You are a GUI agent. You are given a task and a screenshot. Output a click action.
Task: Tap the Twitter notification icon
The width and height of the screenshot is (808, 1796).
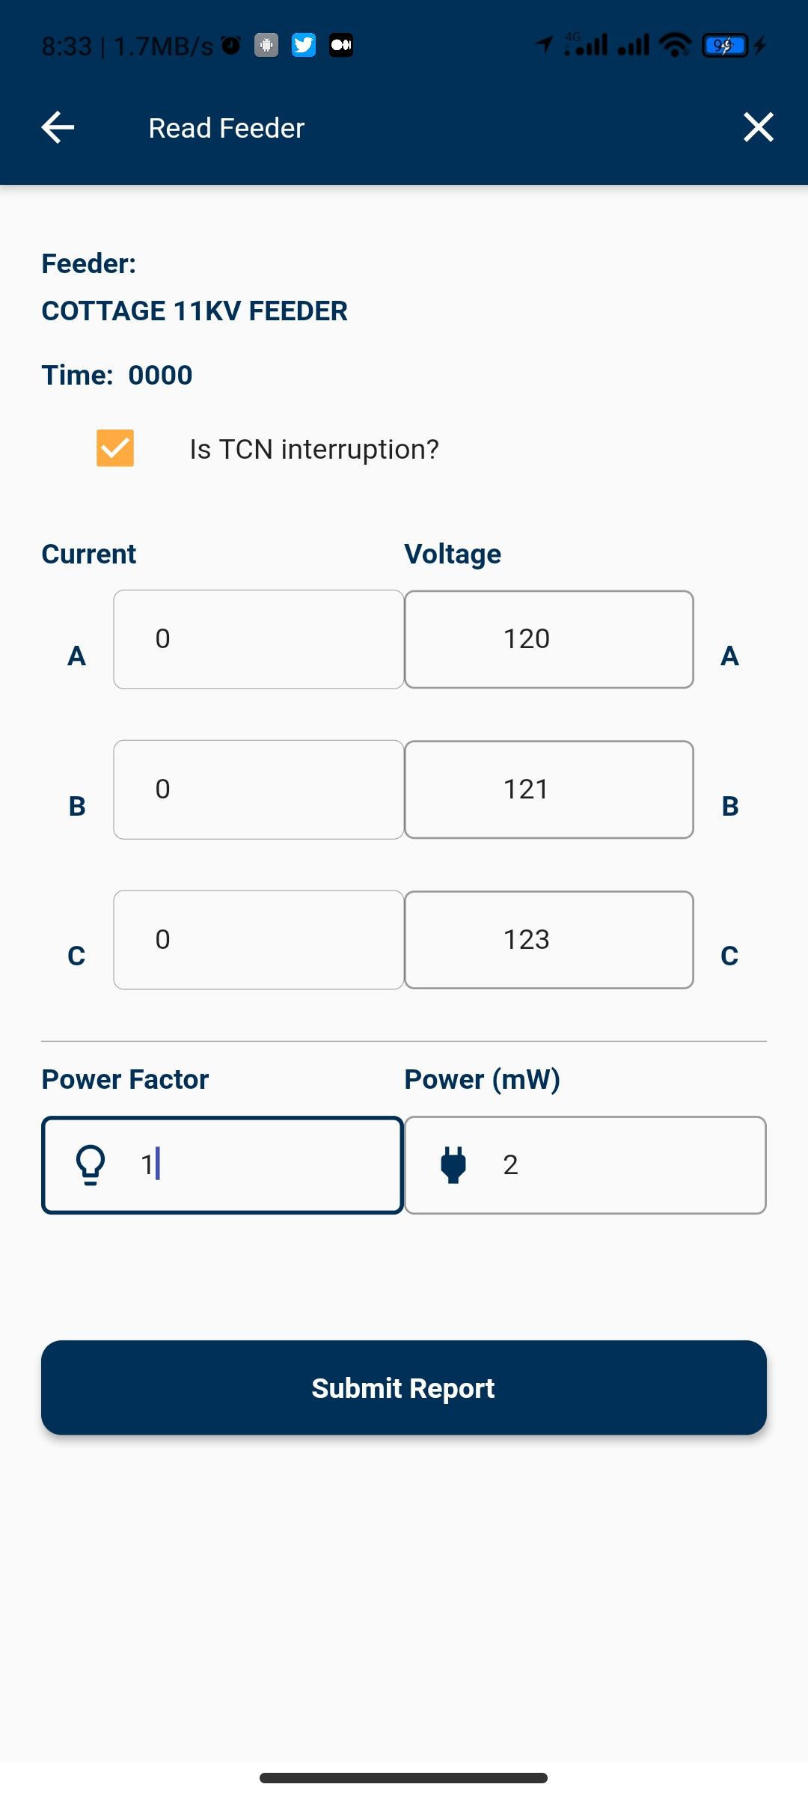pyautogui.click(x=304, y=46)
